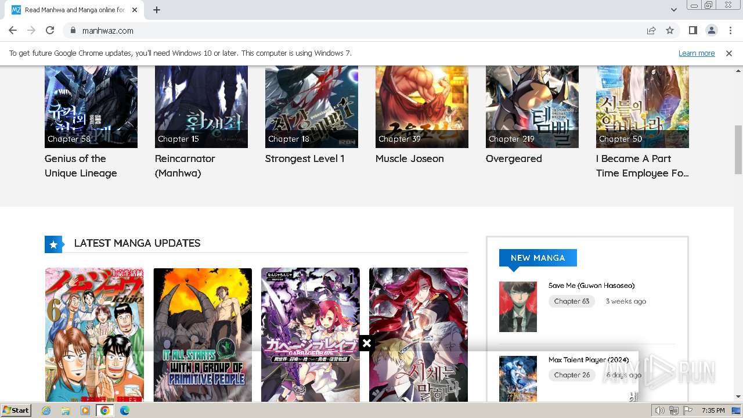The image size is (743, 418).
Task: Select the New Manga tab label
Action: 538,258
